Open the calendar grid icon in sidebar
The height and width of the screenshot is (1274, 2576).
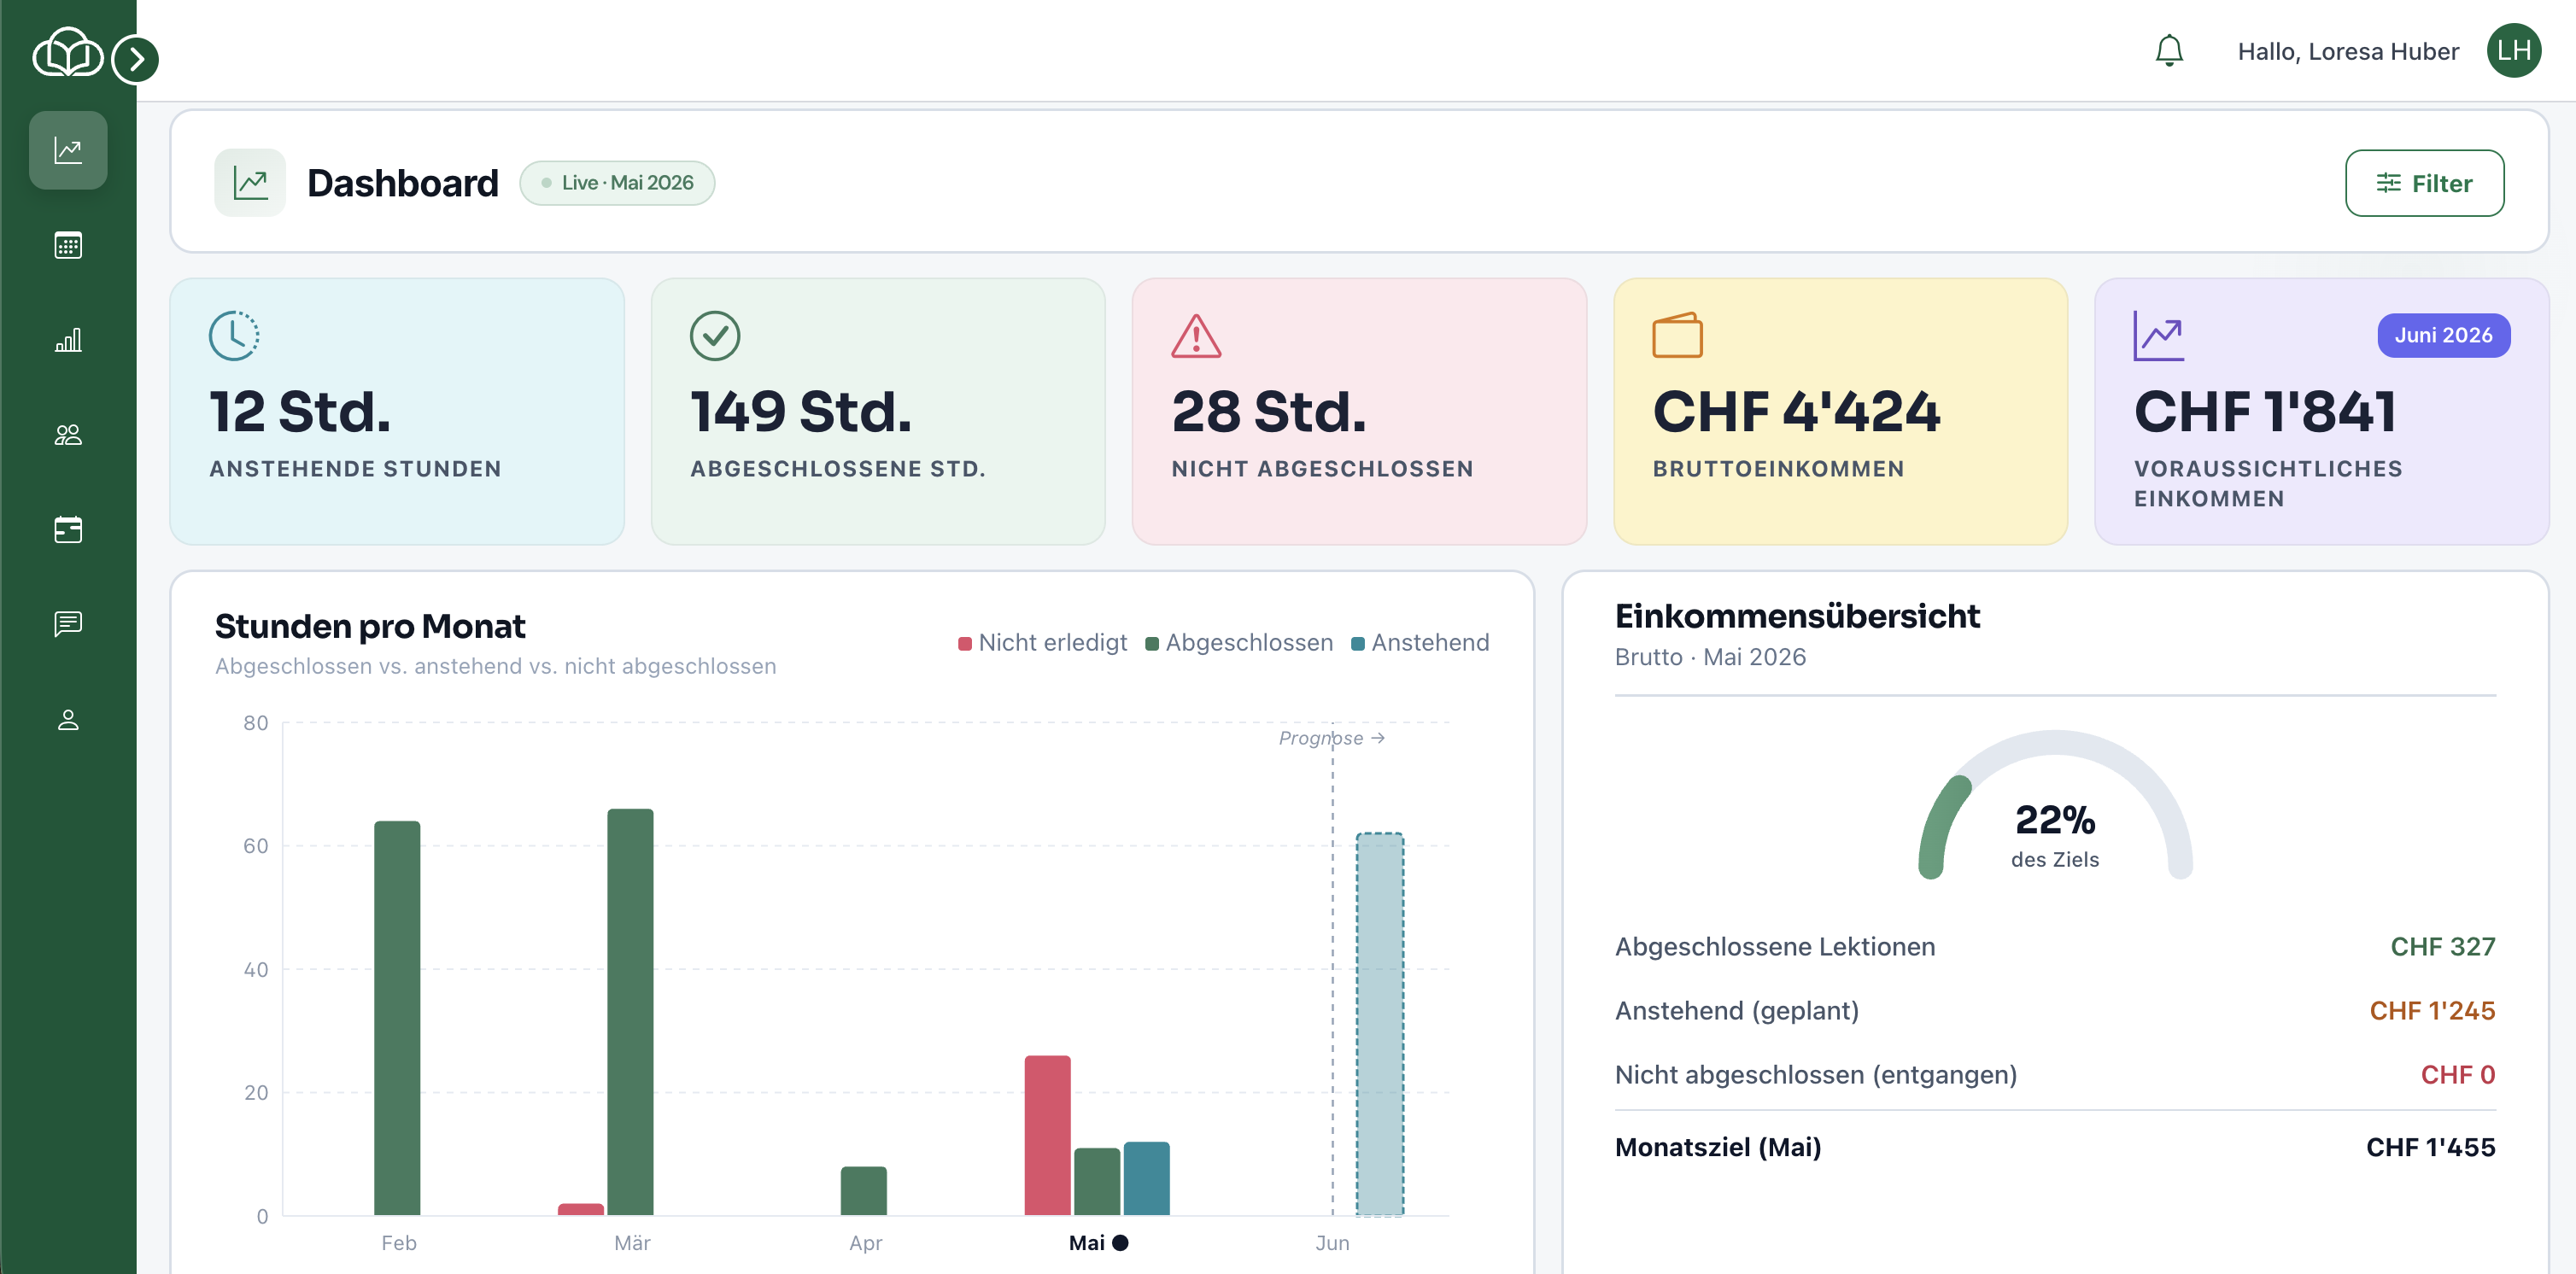click(x=68, y=245)
